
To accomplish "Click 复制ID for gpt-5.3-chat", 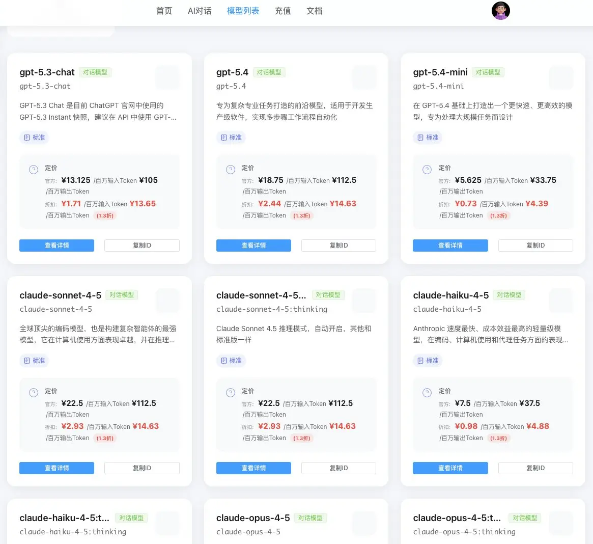I will (x=142, y=246).
